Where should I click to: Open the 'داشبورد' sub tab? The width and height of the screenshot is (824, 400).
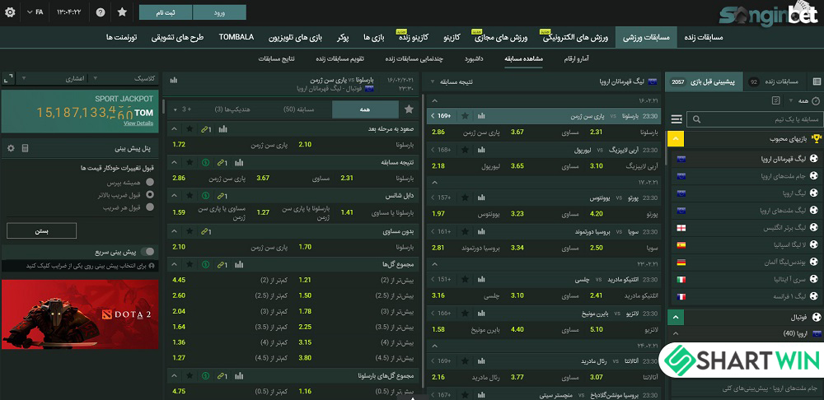click(x=475, y=58)
